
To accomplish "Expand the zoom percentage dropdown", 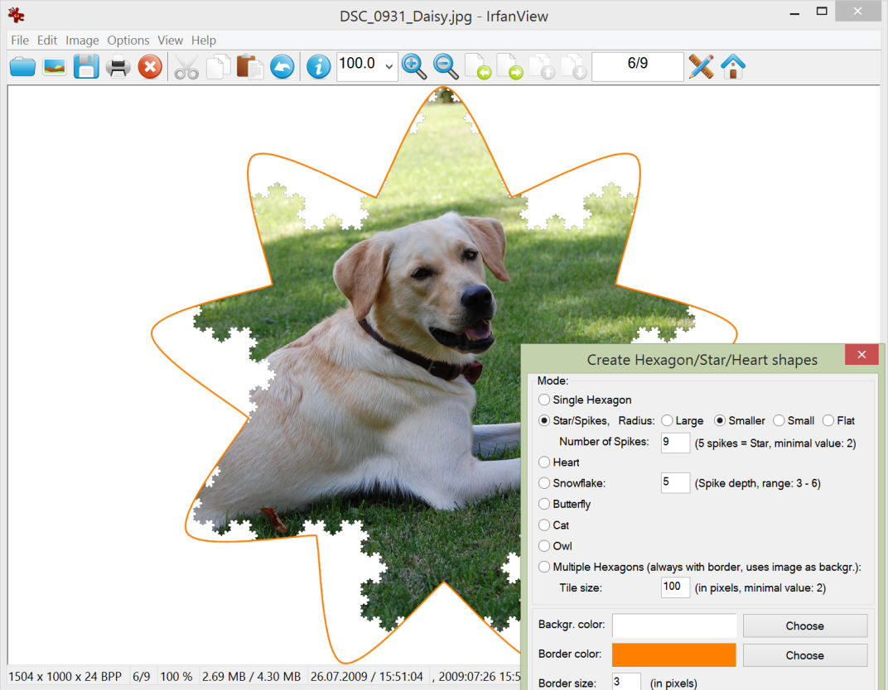I will pos(388,66).
